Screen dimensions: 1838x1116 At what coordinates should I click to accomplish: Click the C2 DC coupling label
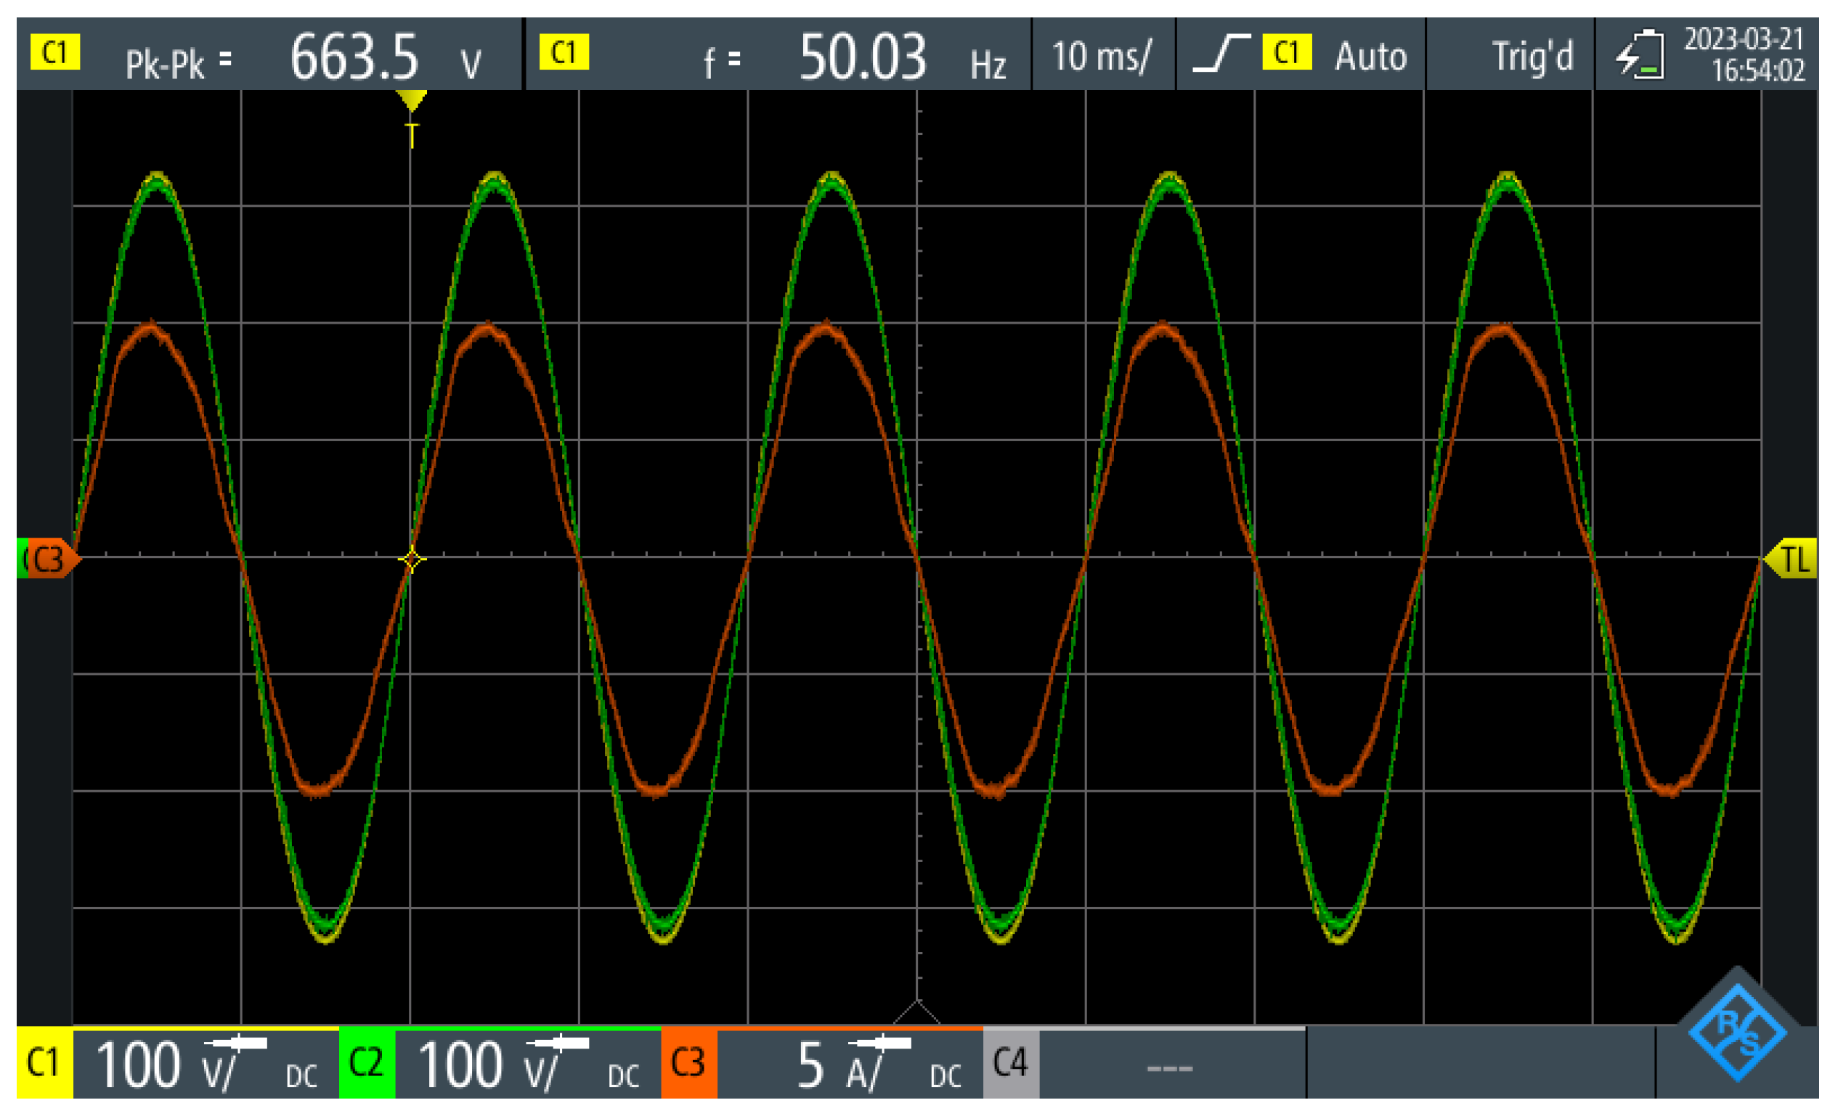pos(624,1076)
